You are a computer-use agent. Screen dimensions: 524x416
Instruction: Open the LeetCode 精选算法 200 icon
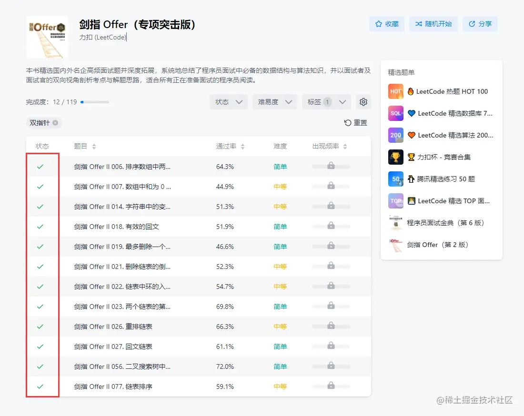pyautogui.click(x=395, y=135)
